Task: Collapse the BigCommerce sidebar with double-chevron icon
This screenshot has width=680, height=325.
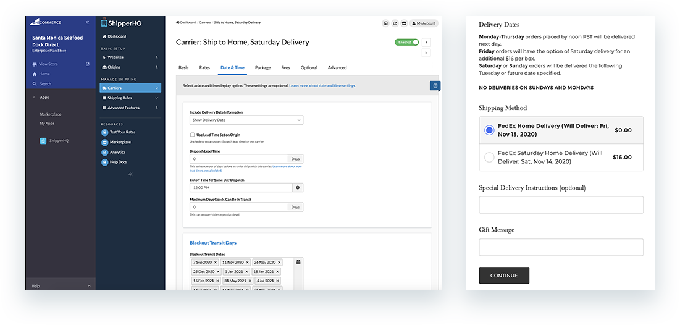Action: click(x=87, y=22)
